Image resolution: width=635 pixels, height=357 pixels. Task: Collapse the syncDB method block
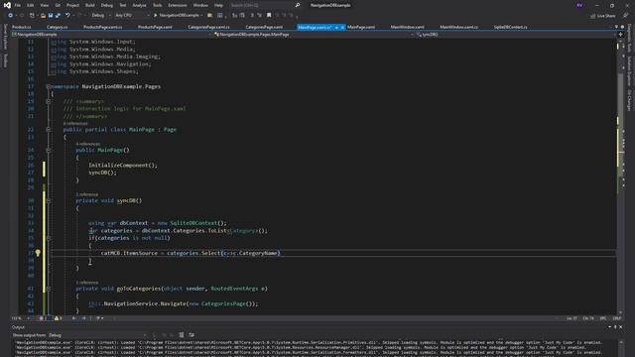49,200
